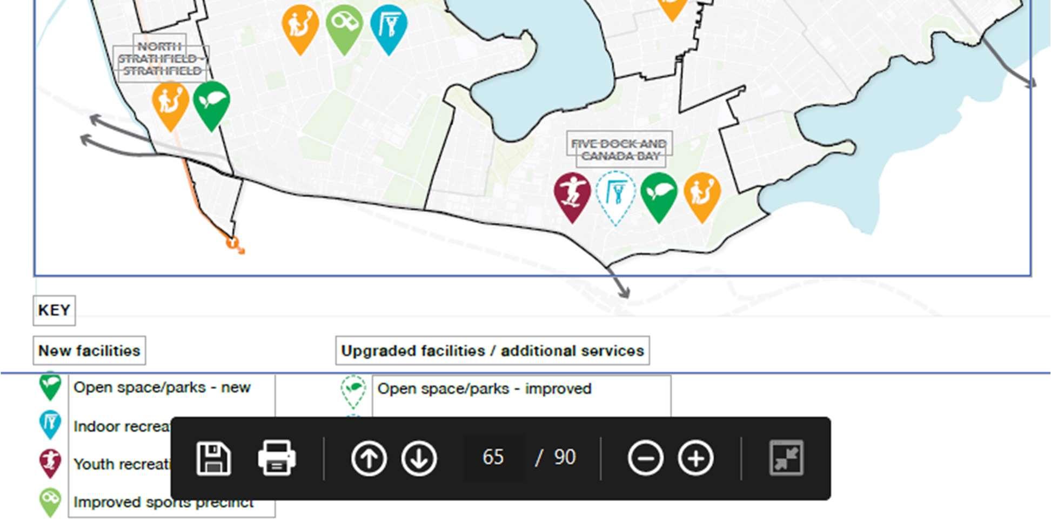Click the New facilities heading
This screenshot has height=528, width=1051.
89,351
